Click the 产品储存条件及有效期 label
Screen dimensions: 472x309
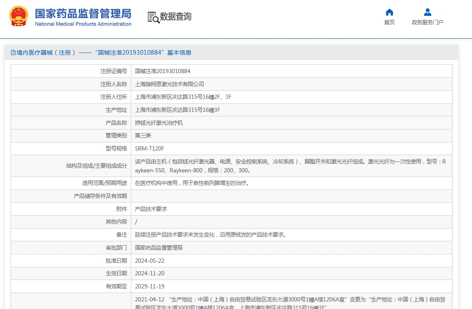(101, 196)
